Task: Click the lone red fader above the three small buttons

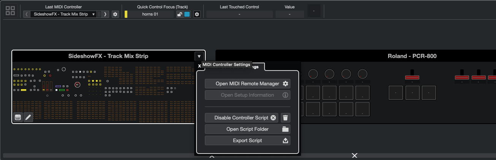Action: (412, 77)
